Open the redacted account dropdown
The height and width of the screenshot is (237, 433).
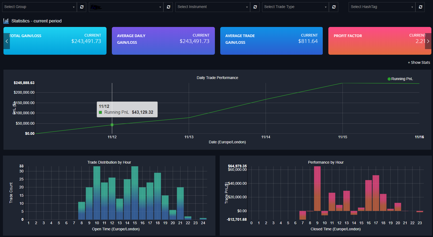[126, 7]
